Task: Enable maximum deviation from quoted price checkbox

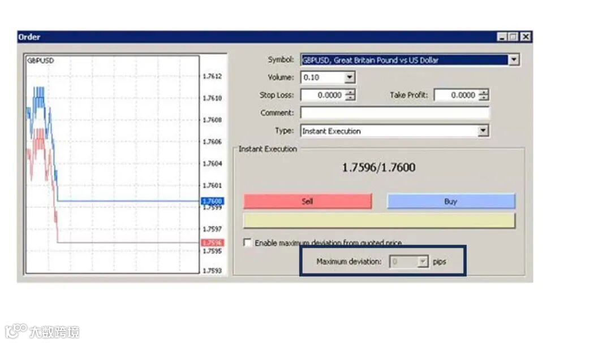Action: (247, 242)
